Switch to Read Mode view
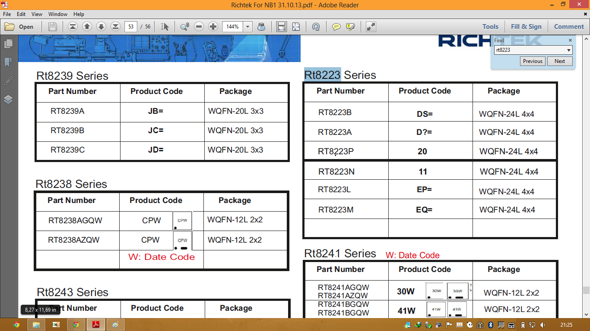The height and width of the screenshot is (331, 590). (x=371, y=27)
